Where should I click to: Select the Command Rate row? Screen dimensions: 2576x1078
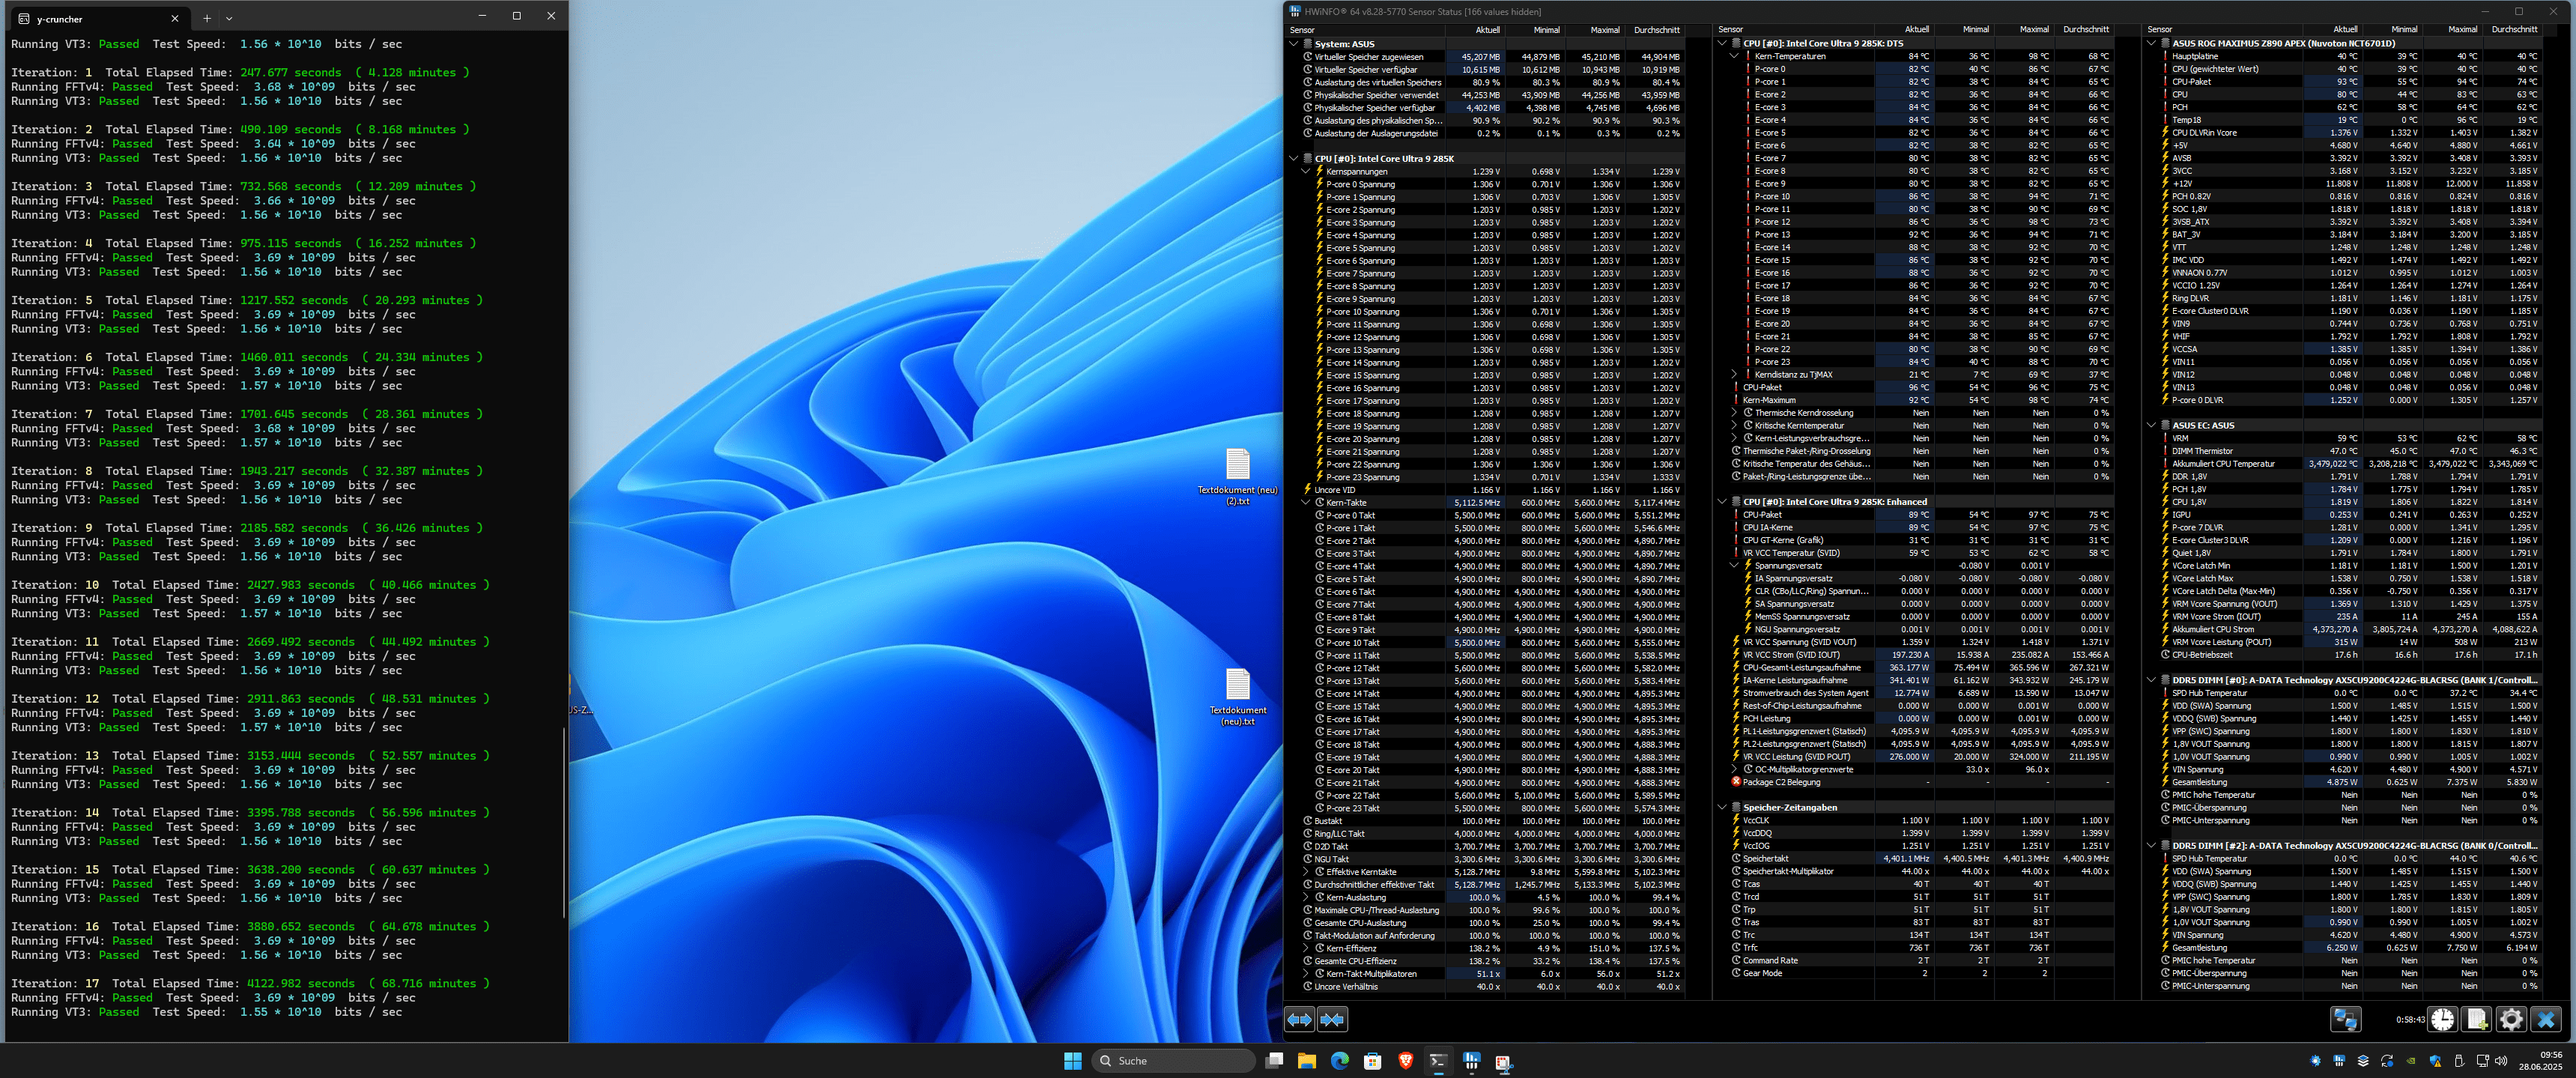point(1921,960)
